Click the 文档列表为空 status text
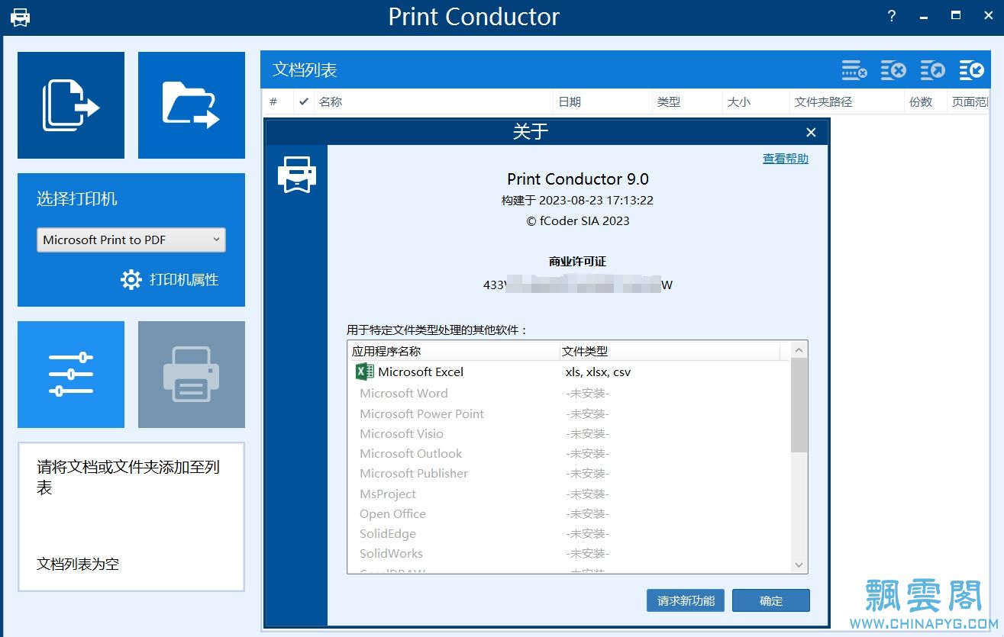 coord(78,565)
